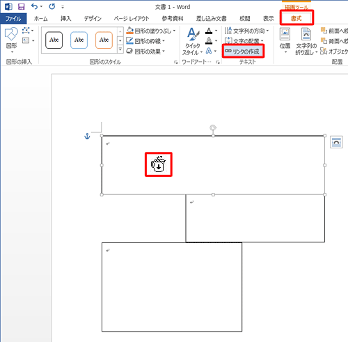The width and height of the screenshot is (348, 342).
Task: Open the 図形の枠線 dropdown arrow
Action: [164, 41]
